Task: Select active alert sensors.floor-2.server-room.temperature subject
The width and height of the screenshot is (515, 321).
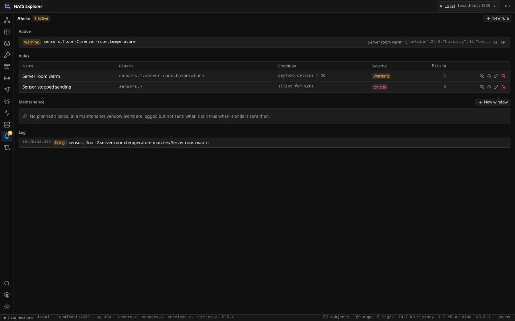Action: click(x=89, y=42)
